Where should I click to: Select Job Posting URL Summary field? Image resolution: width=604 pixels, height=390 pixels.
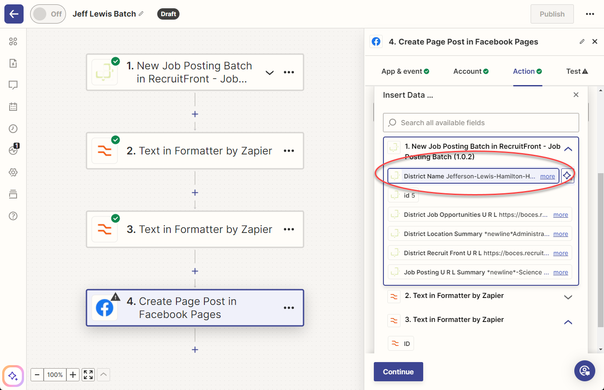pos(480,272)
